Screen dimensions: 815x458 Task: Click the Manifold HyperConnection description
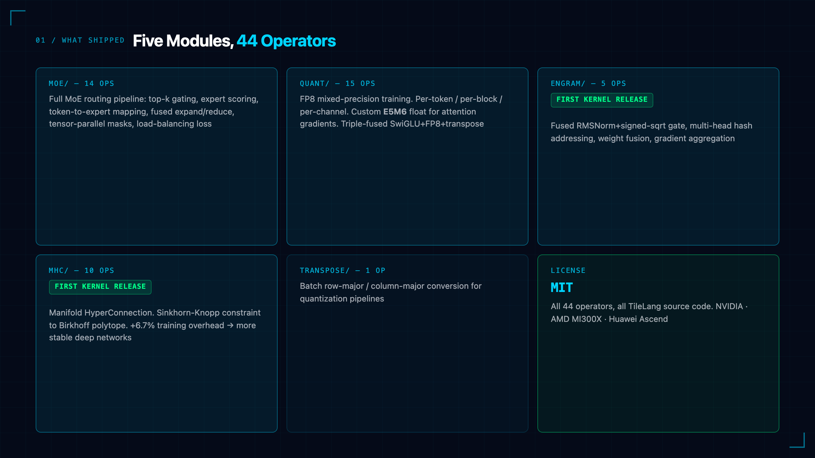[155, 325]
